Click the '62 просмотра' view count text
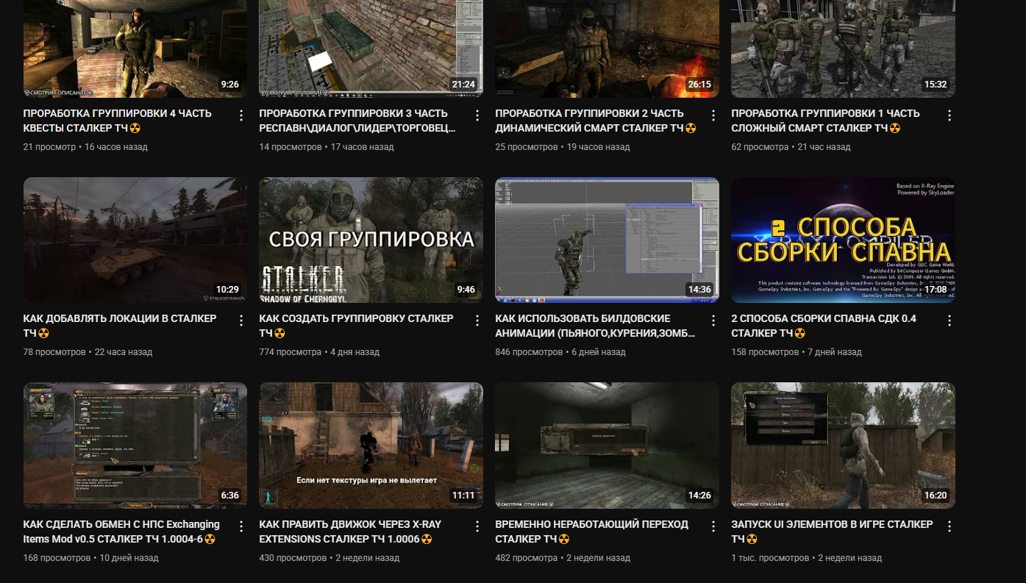This screenshot has width=1026, height=583. point(760,147)
